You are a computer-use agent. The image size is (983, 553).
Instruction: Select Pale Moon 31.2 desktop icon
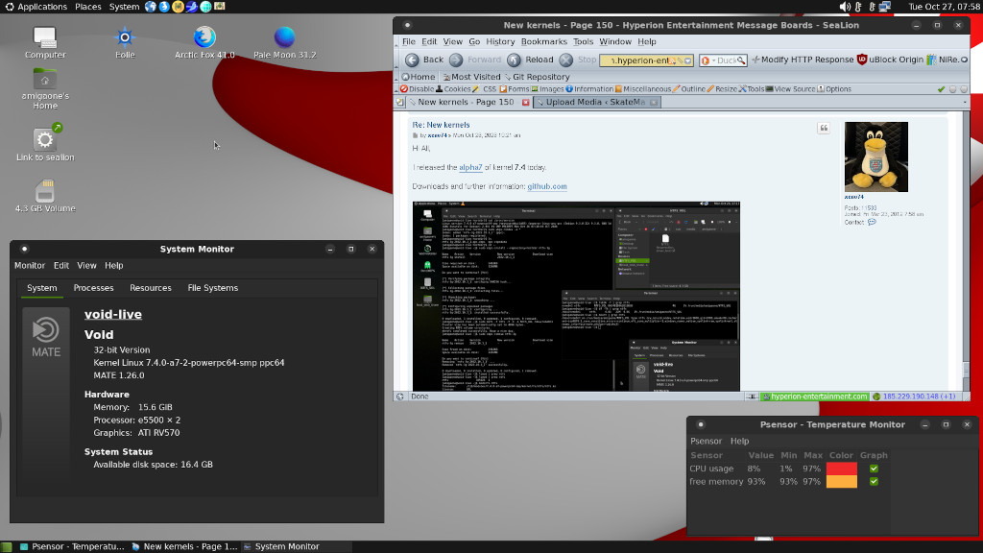pos(284,37)
